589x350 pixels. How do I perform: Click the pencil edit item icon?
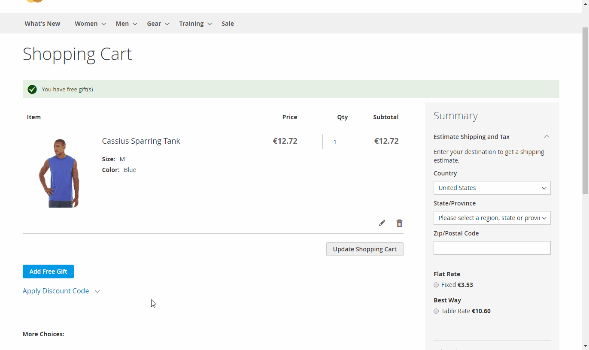(x=382, y=223)
